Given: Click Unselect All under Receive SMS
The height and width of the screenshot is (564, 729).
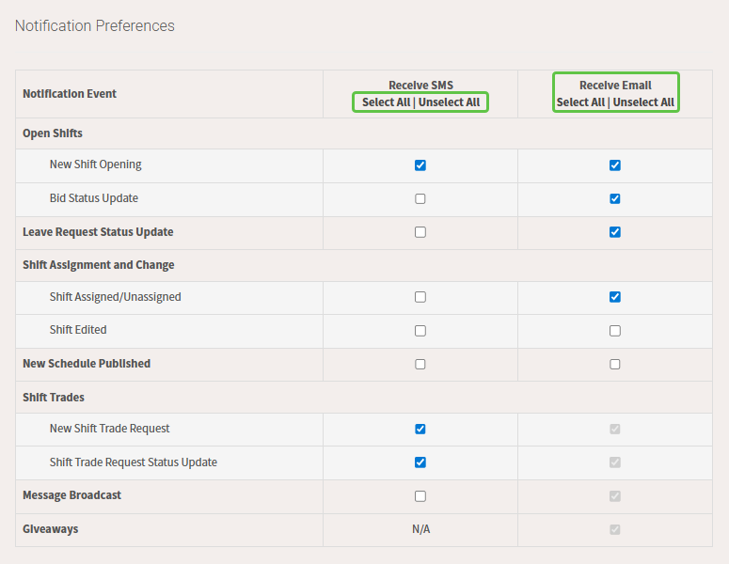Looking at the screenshot, I should click(449, 102).
